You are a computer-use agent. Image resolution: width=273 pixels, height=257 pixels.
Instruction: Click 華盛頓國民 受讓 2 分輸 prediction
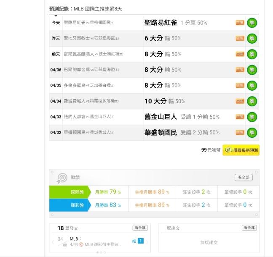(182, 133)
